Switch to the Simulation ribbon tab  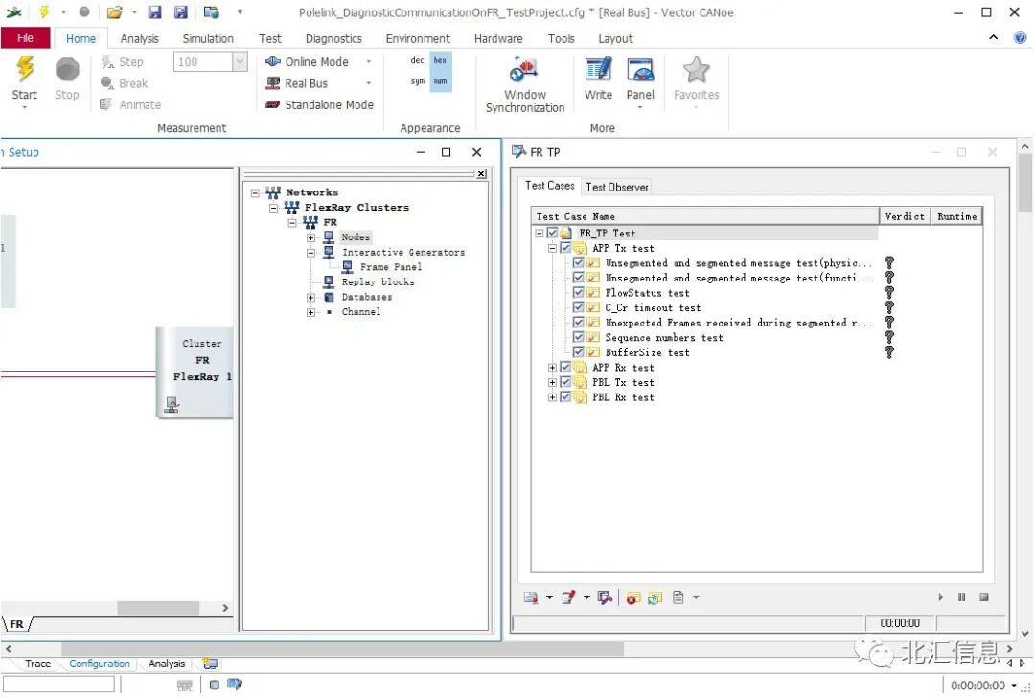pos(208,39)
